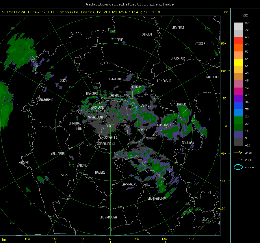This screenshot has height=243, width=260.
Task: Select the red 65 dBZ color swatch
Action: [238, 40]
